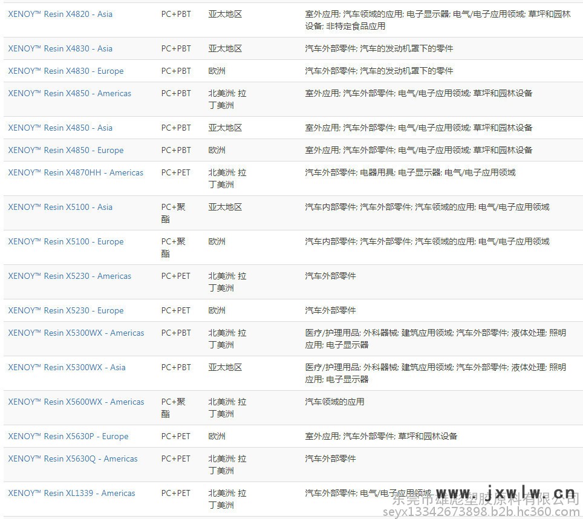Screen dimensions: 583x519
Task: Click XENOY Resin X5630P - Europe link
Action: click(68, 436)
